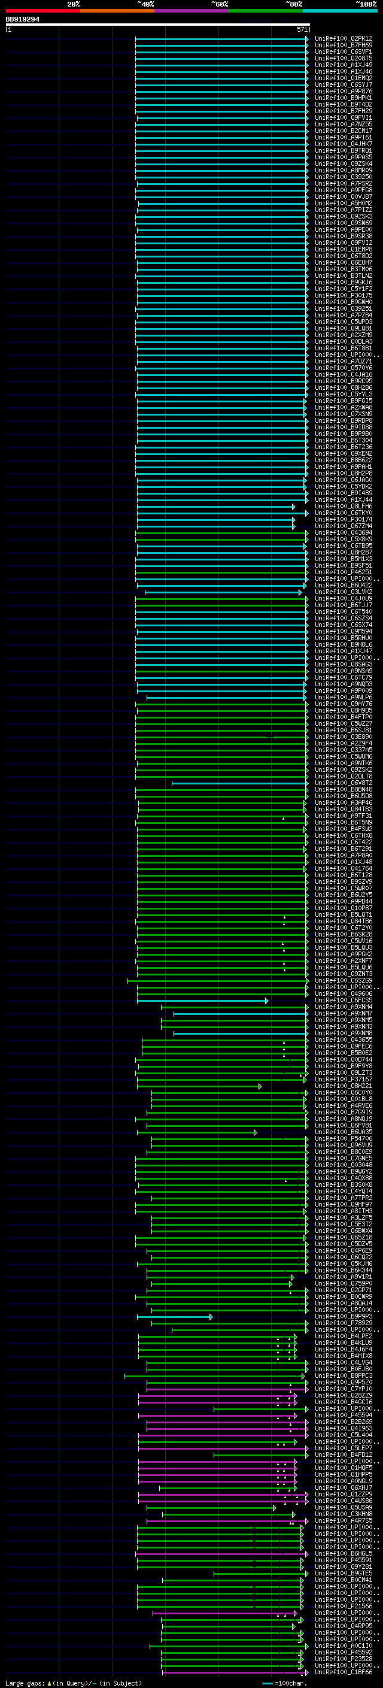
Task: Select hit label UniRef100_A7NZ55
Action: (344, 125)
